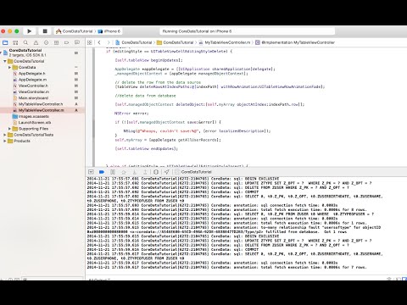
Task: Pause program execution in debug bar
Action: pos(113,172)
